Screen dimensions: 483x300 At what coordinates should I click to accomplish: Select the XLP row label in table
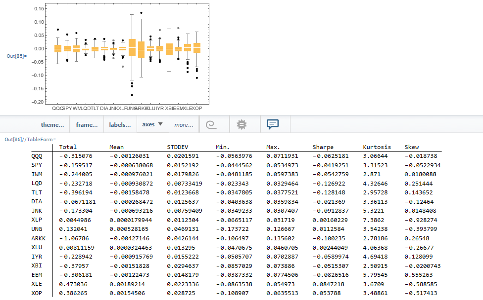click(37, 220)
